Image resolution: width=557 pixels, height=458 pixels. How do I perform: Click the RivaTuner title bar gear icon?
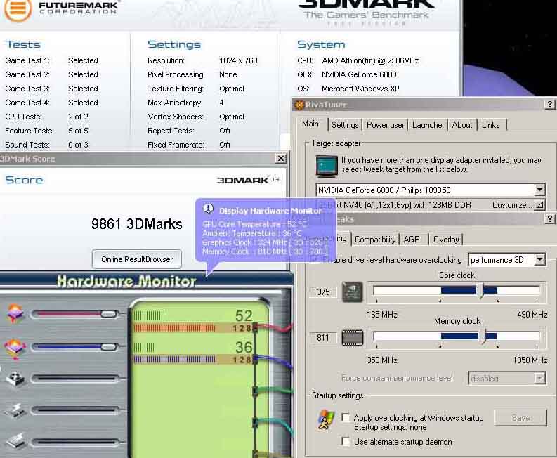click(299, 105)
